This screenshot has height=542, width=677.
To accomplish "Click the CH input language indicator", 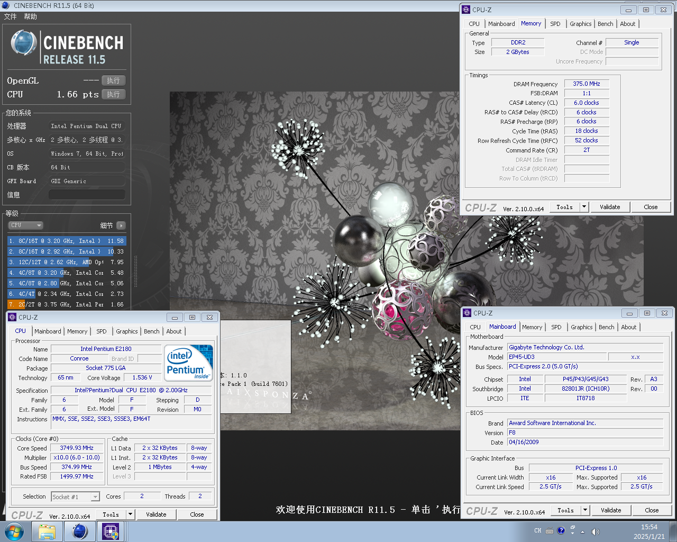I will [x=538, y=531].
